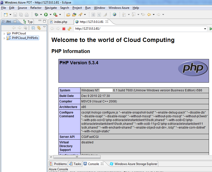Open the Source menu
This screenshot has width=212, height=172.
pyautogui.click(x=22, y=8)
